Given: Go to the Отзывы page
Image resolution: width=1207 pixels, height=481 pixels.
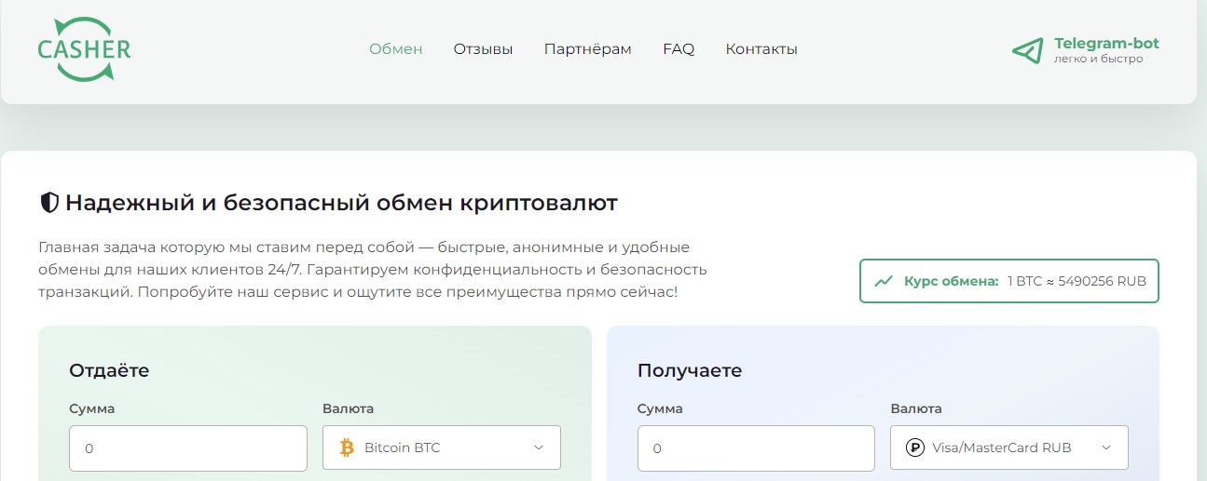Looking at the screenshot, I should (483, 49).
